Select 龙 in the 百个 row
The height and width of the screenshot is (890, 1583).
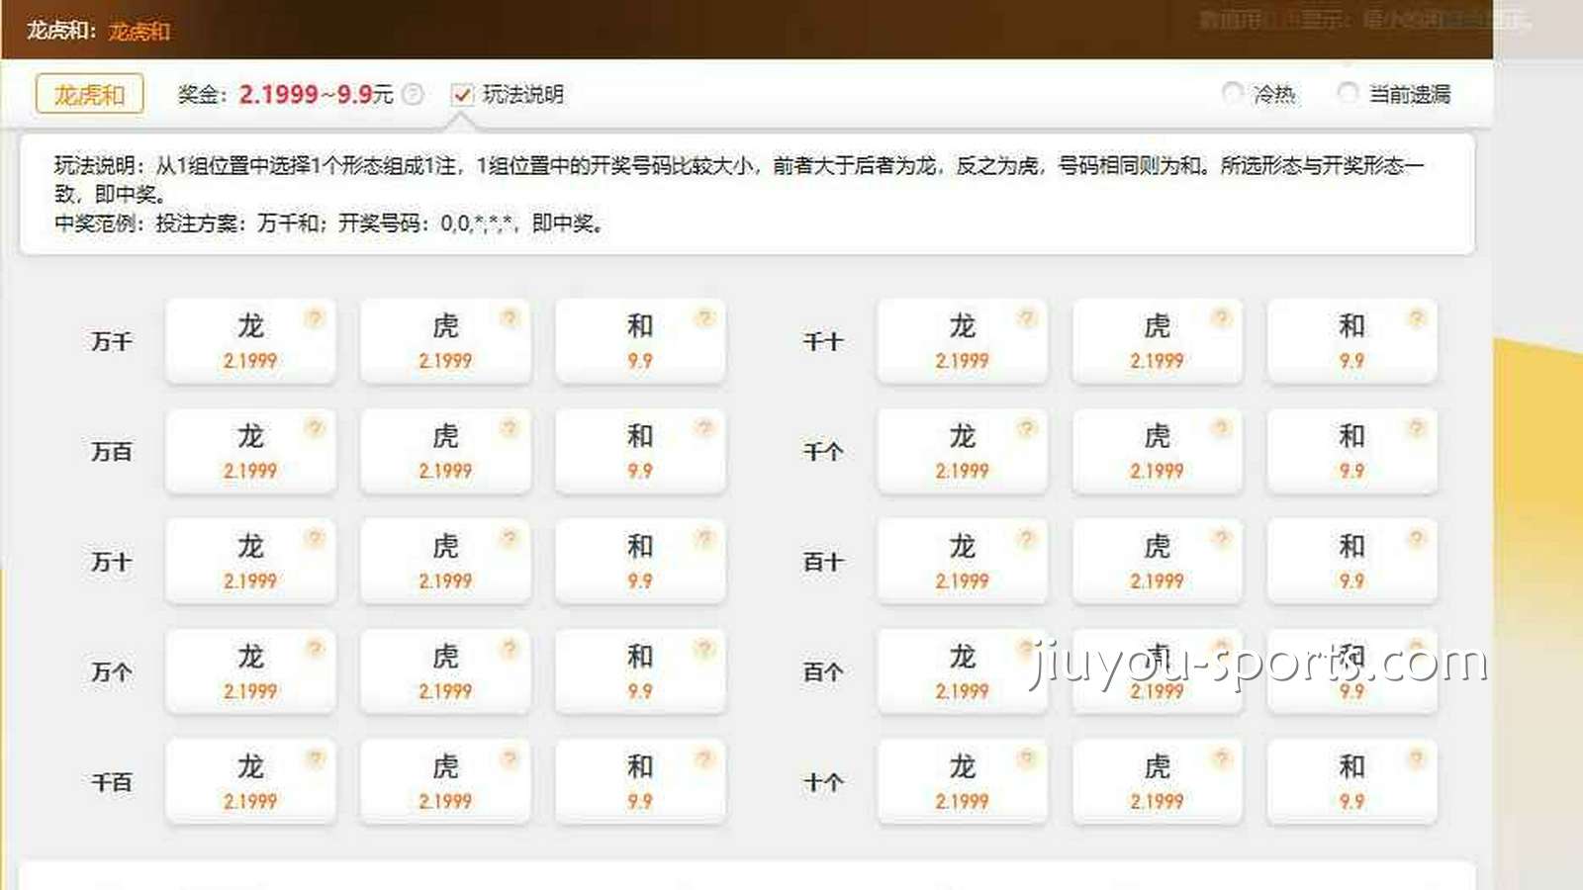tap(962, 672)
